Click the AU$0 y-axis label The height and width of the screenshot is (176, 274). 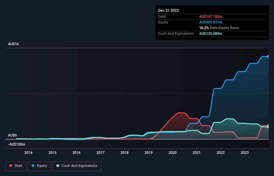pyautogui.click(x=12, y=136)
